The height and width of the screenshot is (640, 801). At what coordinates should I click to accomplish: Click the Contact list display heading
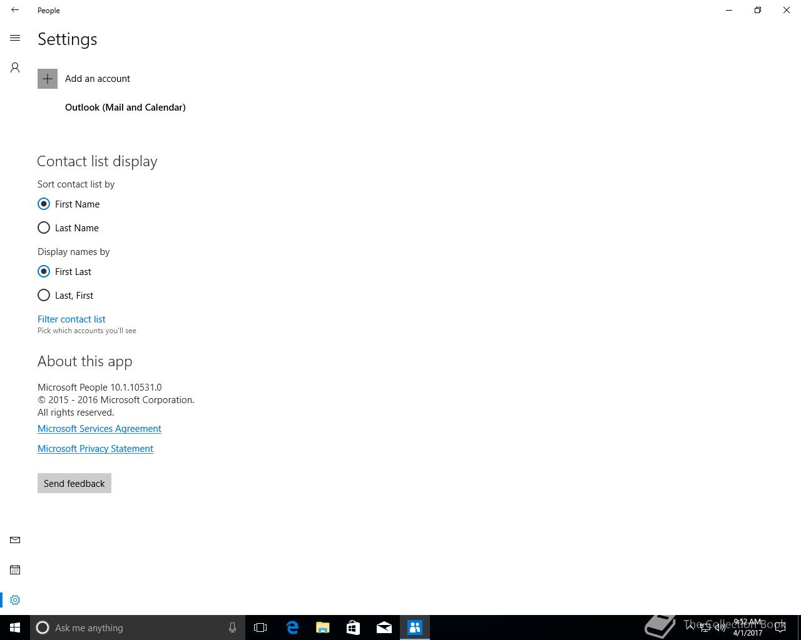(x=97, y=161)
